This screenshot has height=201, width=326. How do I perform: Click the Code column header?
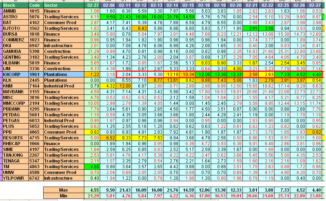pos(35,5)
